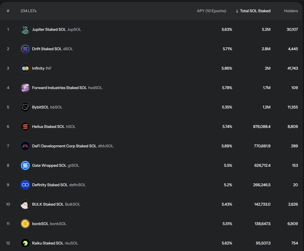Click the 5.62% APY for rkuSOL
The image size is (304, 251).
[x=227, y=243]
